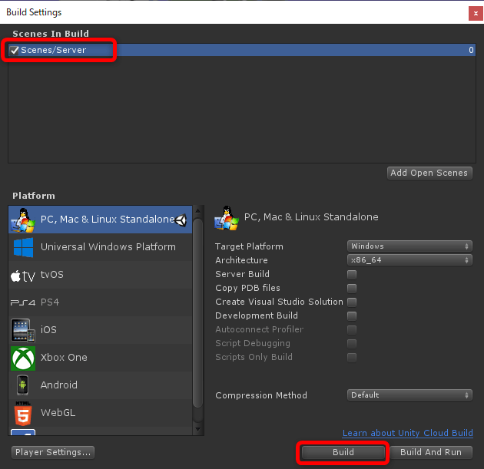
Task: Open Player Settings
Action: click(x=53, y=452)
